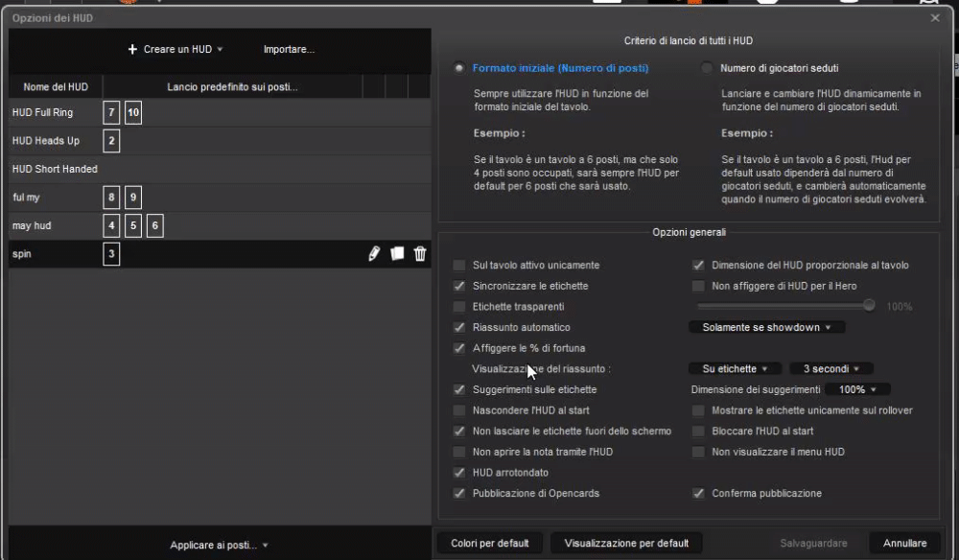This screenshot has height=560, width=959.
Task: Select the spin HUD name
Action: point(21,254)
